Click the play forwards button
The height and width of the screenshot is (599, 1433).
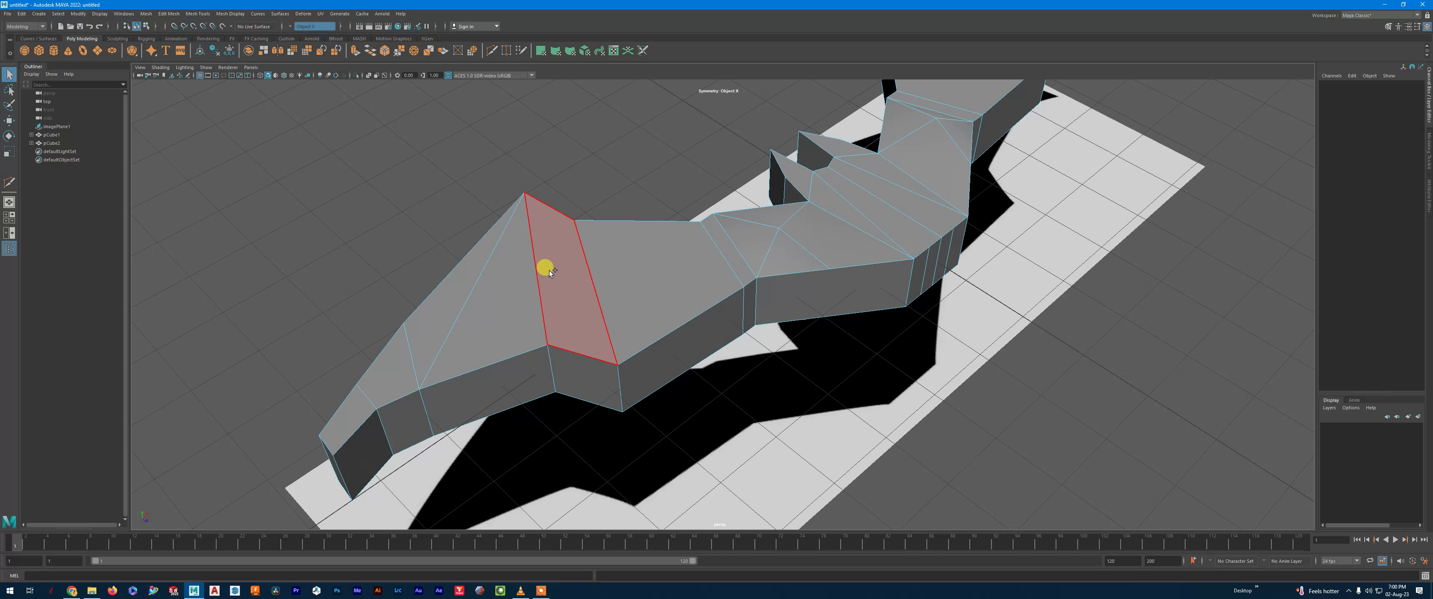pos(1395,540)
